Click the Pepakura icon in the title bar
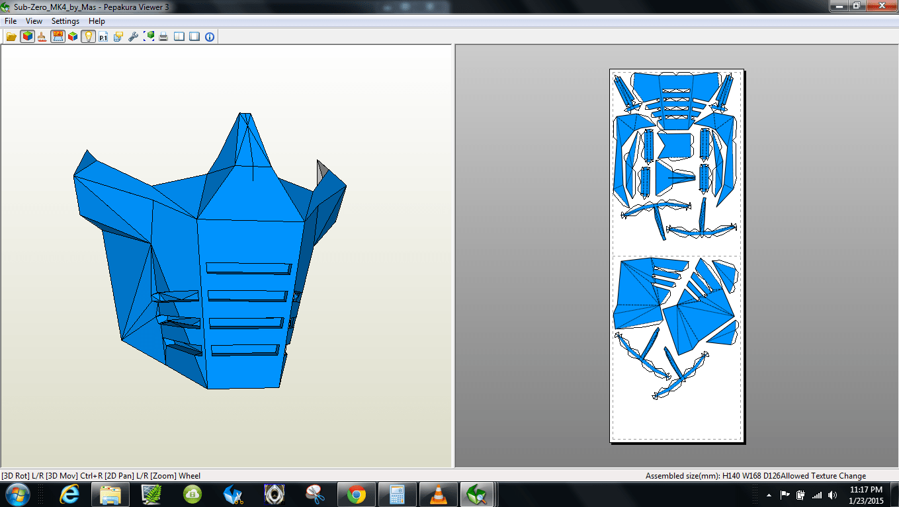 [x=6, y=6]
